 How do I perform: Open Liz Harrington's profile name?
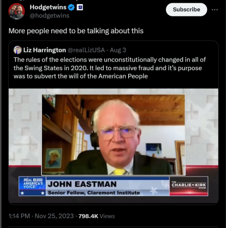45,50
